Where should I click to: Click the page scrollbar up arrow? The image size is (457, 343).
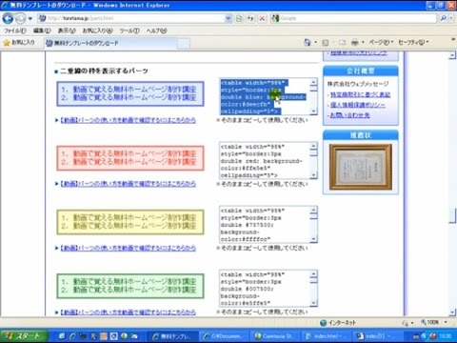coord(452,55)
